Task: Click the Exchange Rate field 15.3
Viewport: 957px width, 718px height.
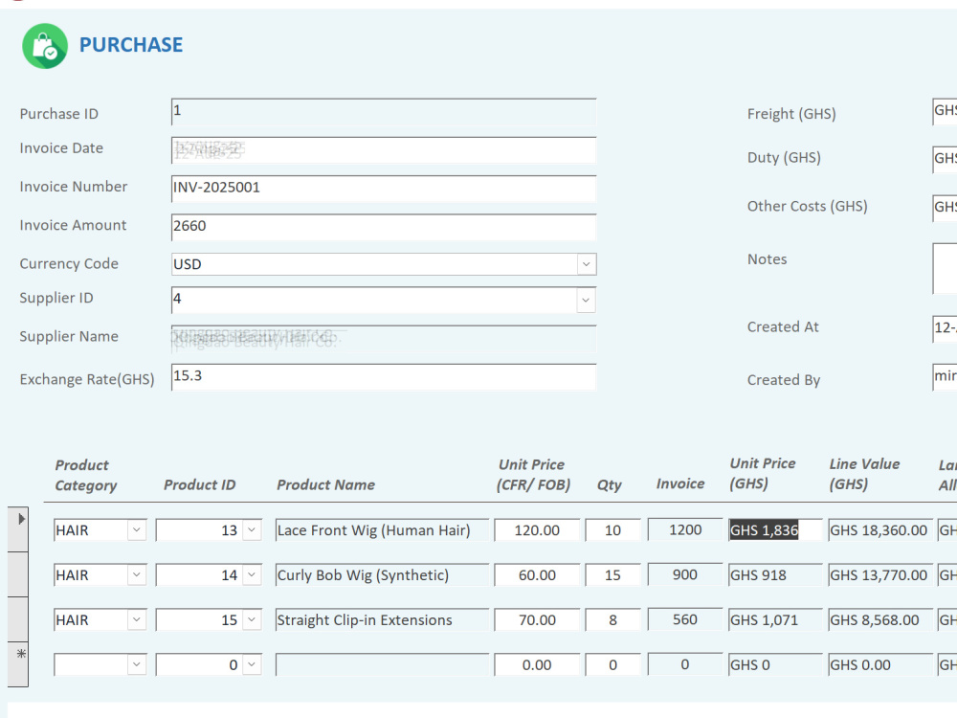Action: click(384, 376)
